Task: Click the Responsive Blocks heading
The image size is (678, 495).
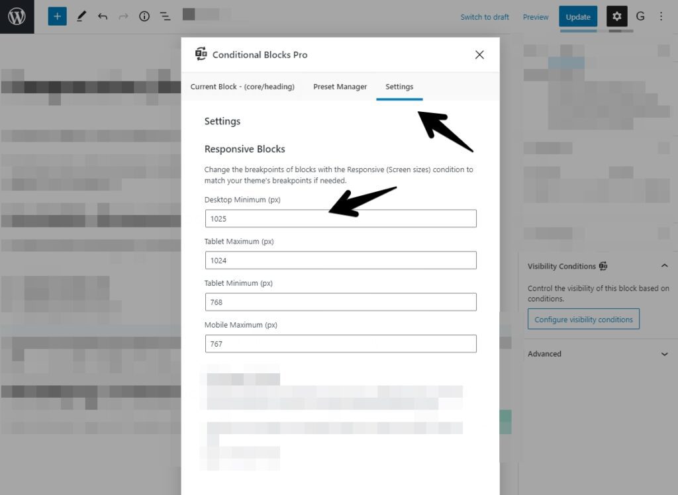Action: click(x=245, y=149)
